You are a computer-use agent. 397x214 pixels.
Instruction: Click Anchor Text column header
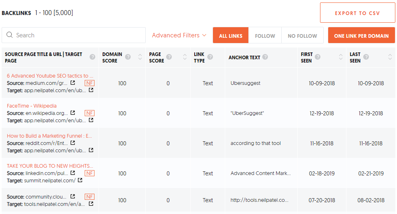point(244,58)
